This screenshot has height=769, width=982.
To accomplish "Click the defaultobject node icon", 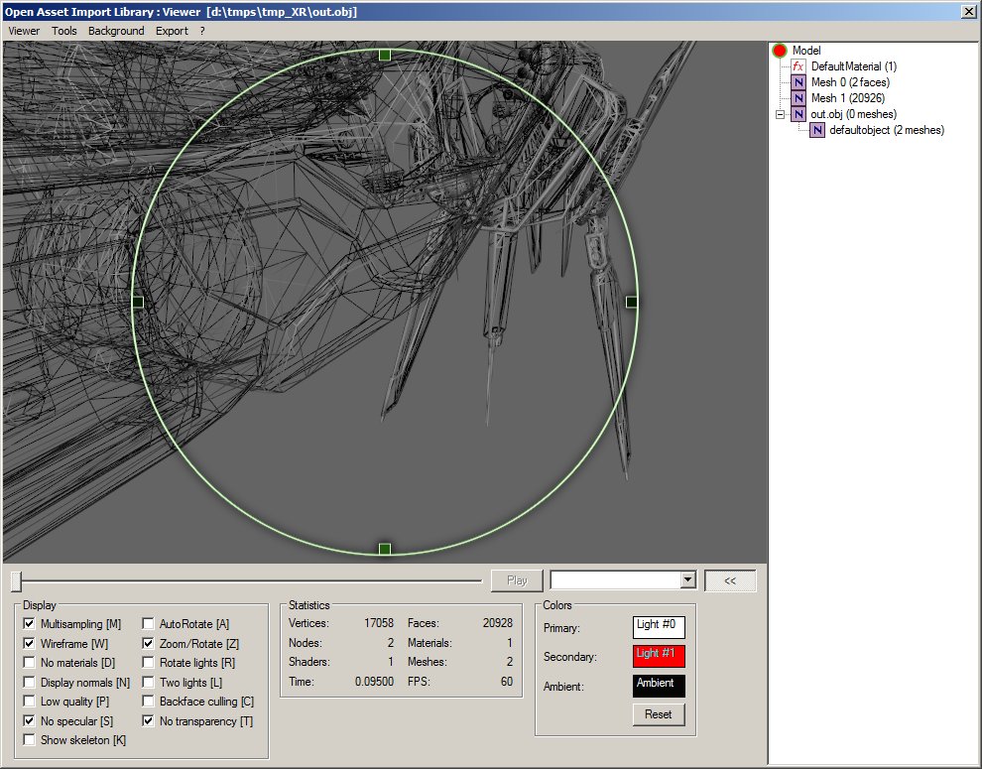I will coord(817,130).
